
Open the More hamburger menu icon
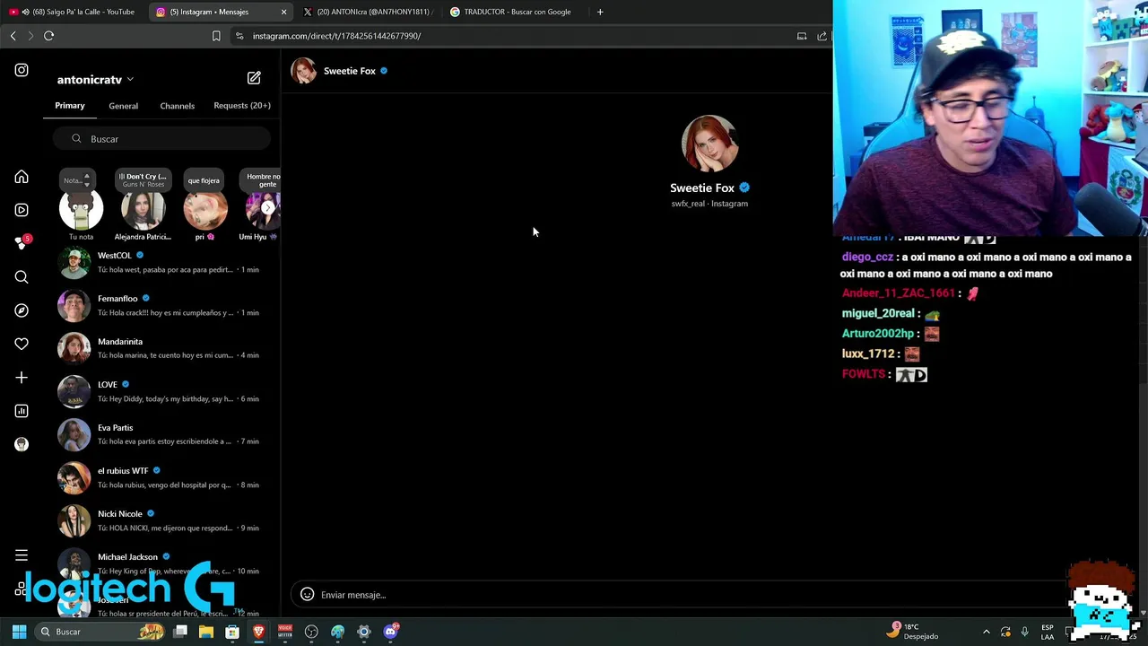(22, 555)
